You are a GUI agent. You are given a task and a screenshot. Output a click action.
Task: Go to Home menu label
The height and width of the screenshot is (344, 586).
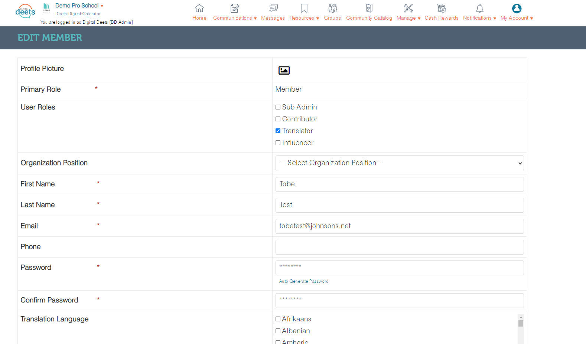199,18
